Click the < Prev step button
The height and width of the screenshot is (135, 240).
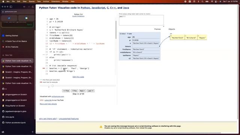[x=74, y=91]
